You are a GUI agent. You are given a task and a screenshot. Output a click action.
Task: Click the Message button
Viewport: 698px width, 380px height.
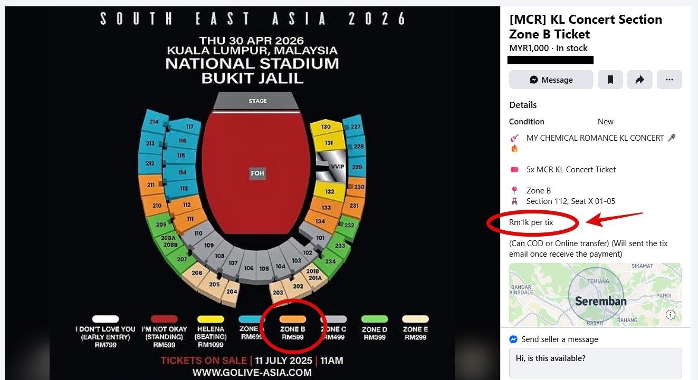coord(551,80)
